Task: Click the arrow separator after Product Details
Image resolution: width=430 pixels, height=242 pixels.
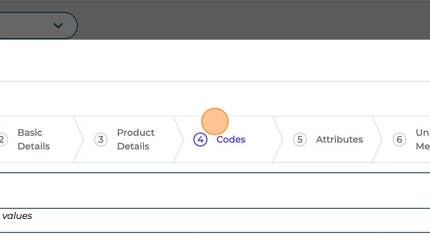Action: click(x=179, y=140)
